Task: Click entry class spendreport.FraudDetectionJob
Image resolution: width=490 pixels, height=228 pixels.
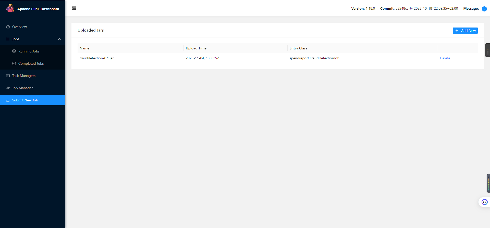Action: tap(314, 58)
